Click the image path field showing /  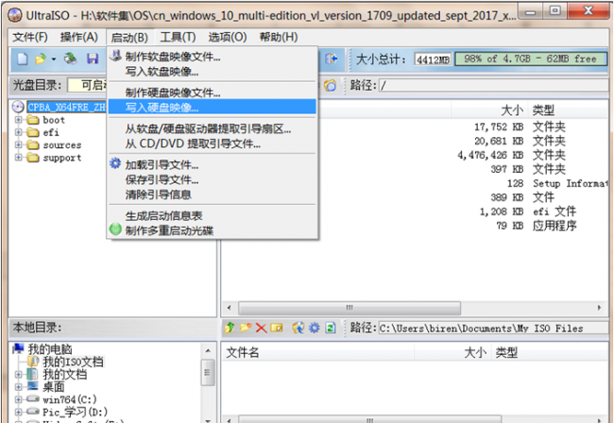click(x=495, y=85)
